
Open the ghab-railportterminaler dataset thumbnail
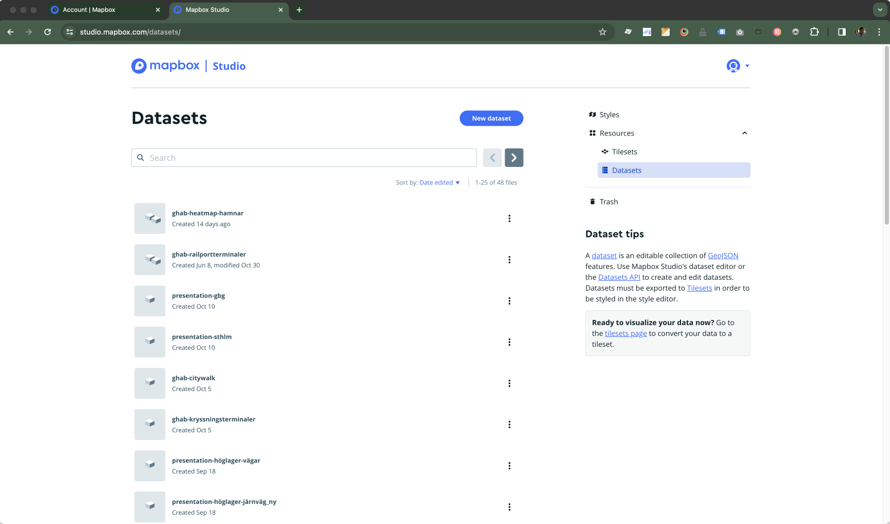click(x=150, y=260)
